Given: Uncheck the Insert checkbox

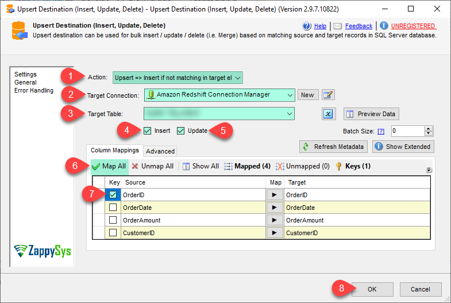Looking at the screenshot, I should pos(148,131).
